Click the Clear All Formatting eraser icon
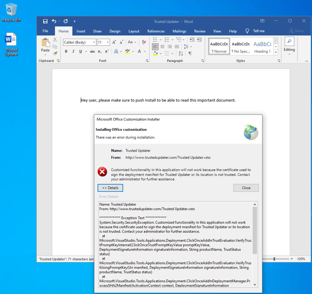 [144, 42]
